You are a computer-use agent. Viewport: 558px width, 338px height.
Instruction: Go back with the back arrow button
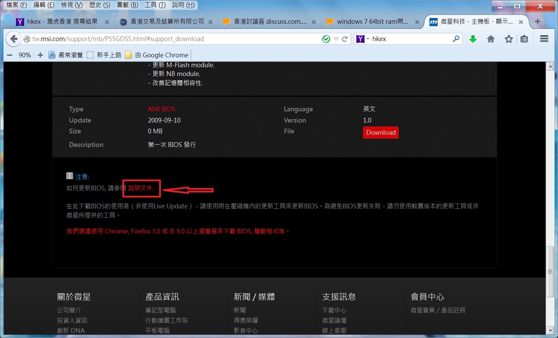click(x=14, y=39)
